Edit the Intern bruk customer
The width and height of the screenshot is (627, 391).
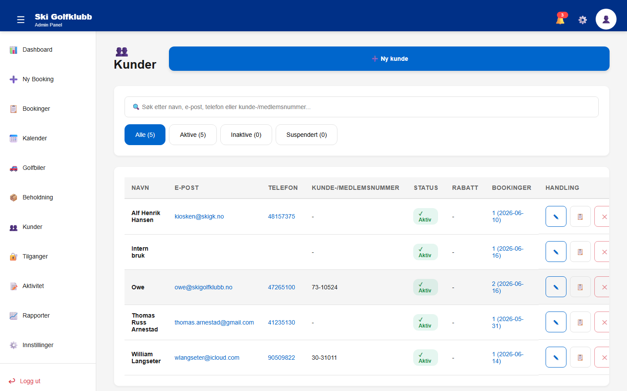pyautogui.click(x=556, y=252)
